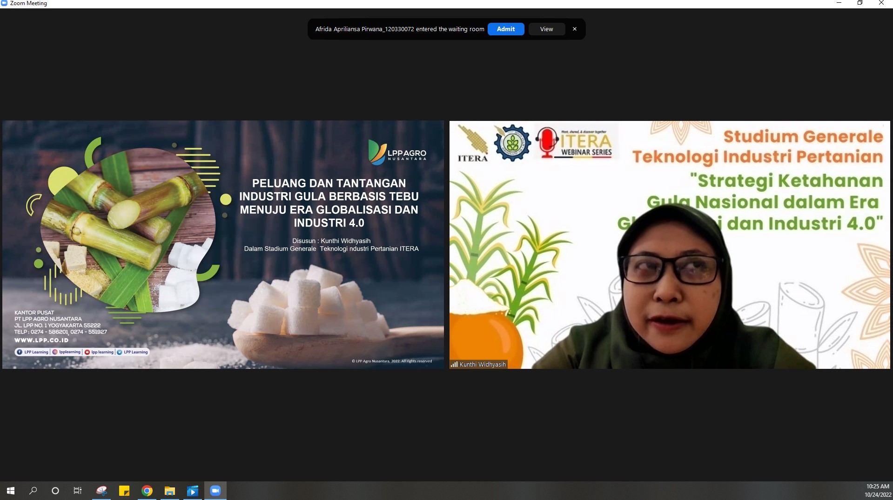Admit Afrida Apriliansa Pirwana to the meeting
This screenshot has height=500, width=893.
click(x=505, y=29)
